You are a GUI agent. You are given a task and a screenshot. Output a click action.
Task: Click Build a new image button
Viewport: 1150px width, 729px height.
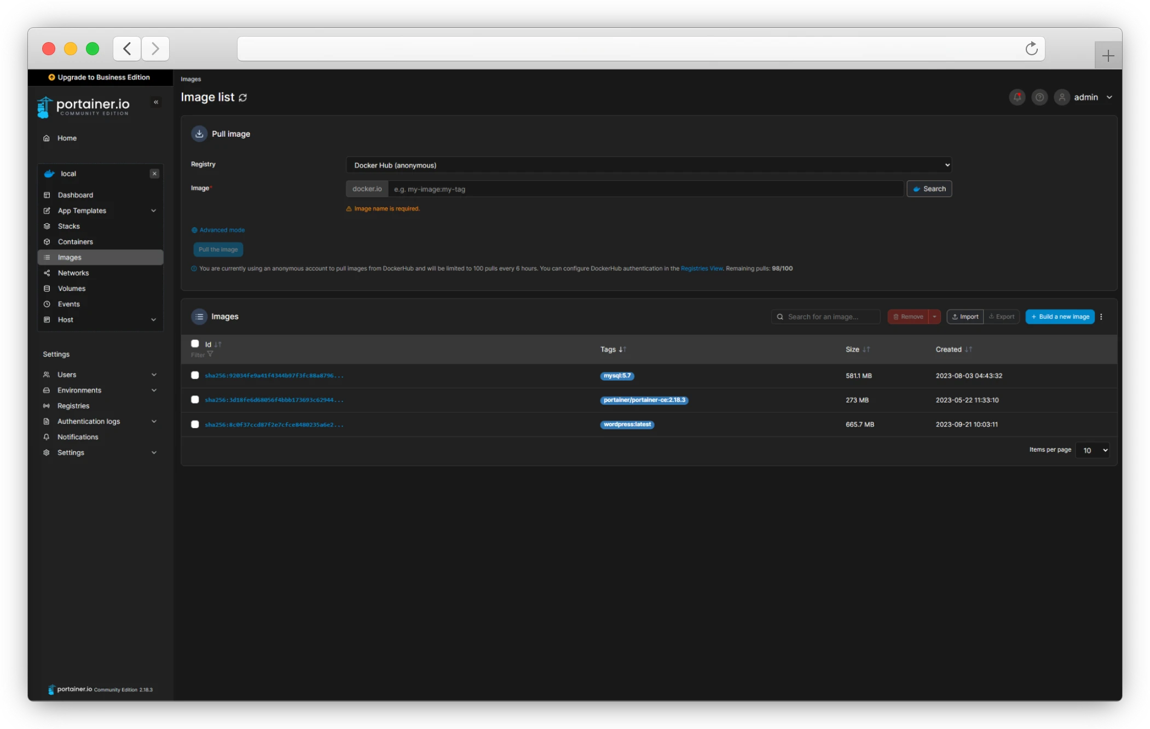1060,317
